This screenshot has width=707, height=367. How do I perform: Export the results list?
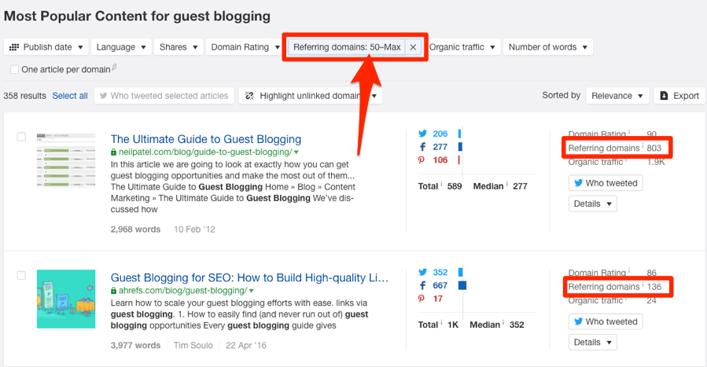[x=679, y=95]
